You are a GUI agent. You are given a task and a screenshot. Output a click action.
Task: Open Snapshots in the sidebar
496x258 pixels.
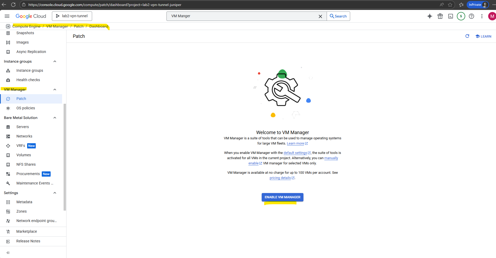coord(31,33)
